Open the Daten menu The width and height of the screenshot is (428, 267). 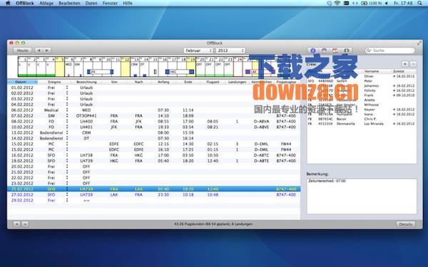pyautogui.click(x=91, y=3)
